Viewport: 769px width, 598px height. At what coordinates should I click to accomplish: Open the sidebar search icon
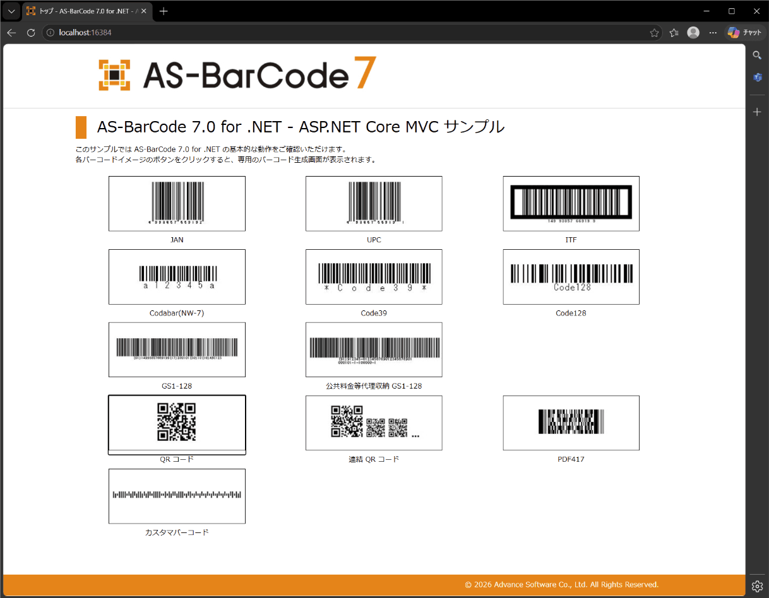coord(758,56)
